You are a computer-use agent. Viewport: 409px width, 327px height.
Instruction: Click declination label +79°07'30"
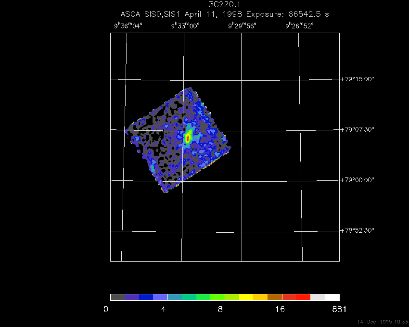(x=358, y=129)
